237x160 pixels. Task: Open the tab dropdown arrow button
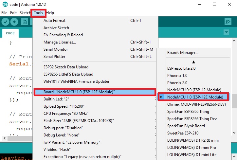[x=226, y=32]
